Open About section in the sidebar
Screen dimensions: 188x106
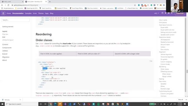5,60
